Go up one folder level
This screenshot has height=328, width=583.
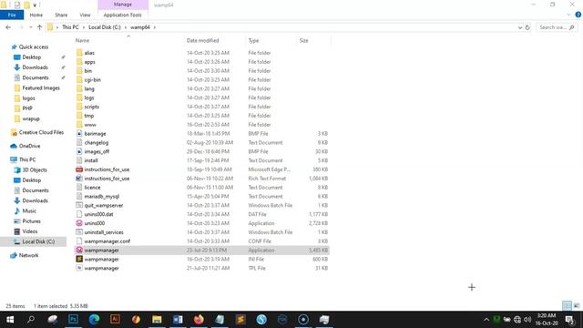(x=39, y=27)
